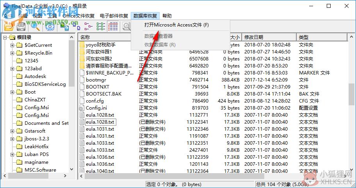Open the 工具 menu

click(x=52, y=16)
